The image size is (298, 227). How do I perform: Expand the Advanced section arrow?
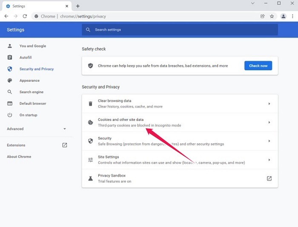click(65, 129)
